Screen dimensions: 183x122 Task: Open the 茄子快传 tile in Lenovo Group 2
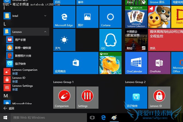tap(136, 97)
